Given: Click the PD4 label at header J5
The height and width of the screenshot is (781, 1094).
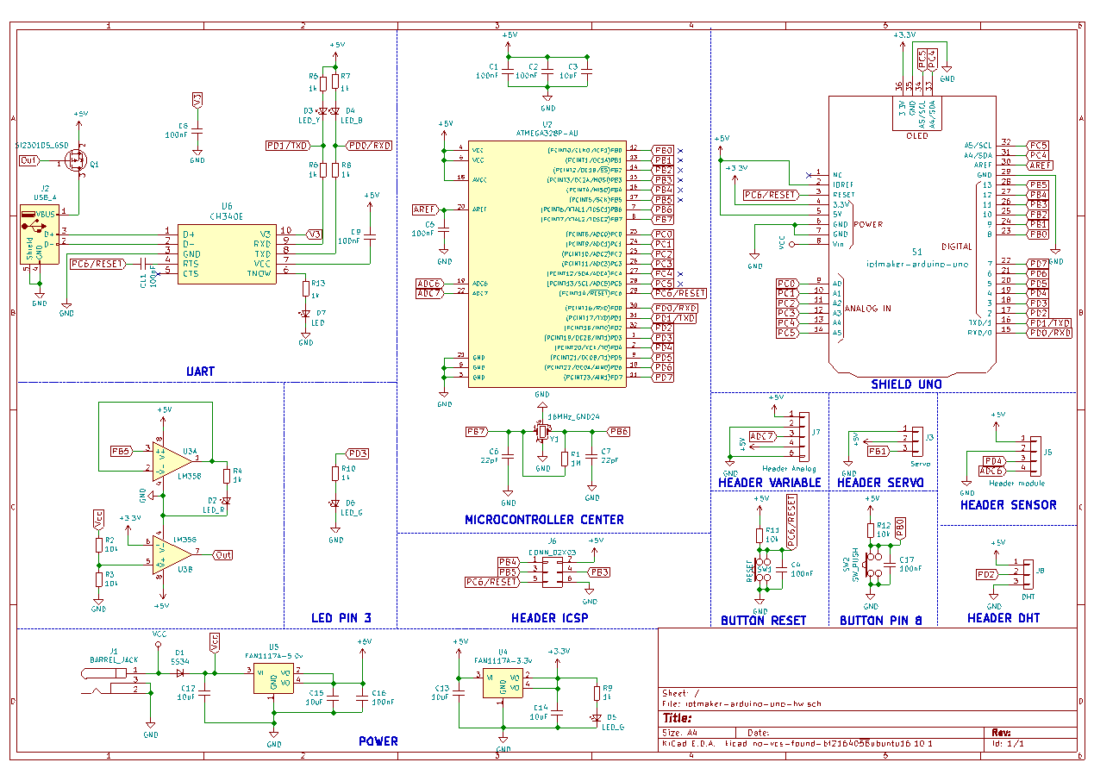Looking at the screenshot, I should (993, 461).
